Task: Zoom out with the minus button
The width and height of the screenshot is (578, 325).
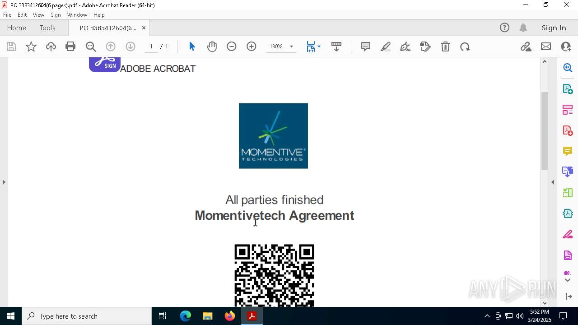Action: [232, 46]
